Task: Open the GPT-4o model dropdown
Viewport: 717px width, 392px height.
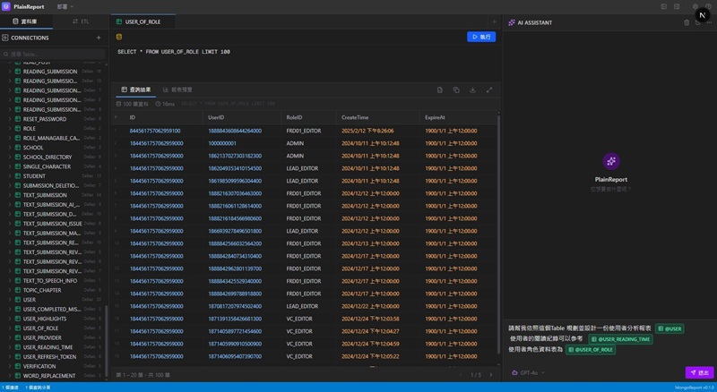Action: 528,372
